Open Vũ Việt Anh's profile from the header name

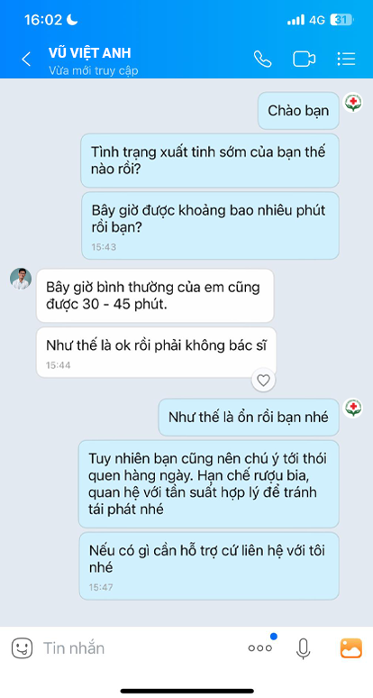[x=90, y=53]
